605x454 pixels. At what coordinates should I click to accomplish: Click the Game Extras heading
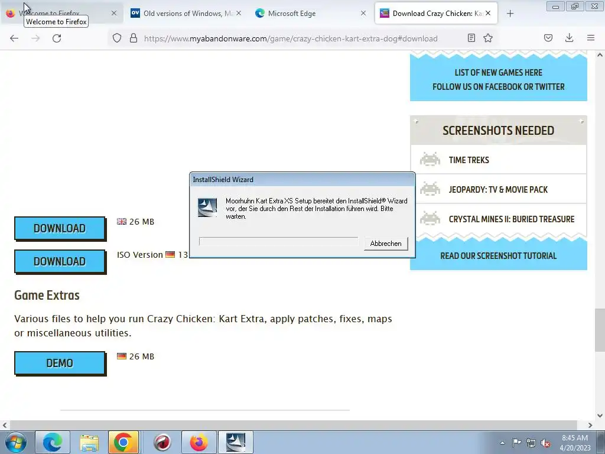coord(47,296)
